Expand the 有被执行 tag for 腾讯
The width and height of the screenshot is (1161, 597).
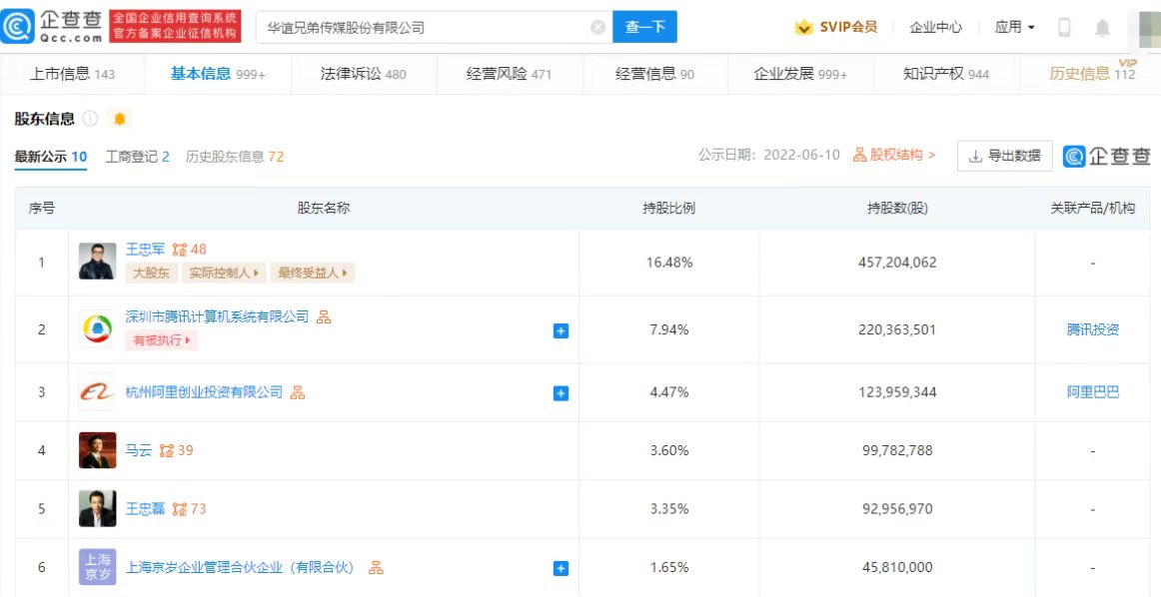[162, 340]
